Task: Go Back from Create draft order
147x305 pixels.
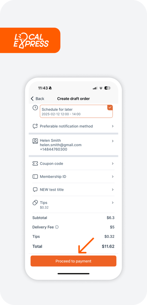Action: (x=38, y=99)
